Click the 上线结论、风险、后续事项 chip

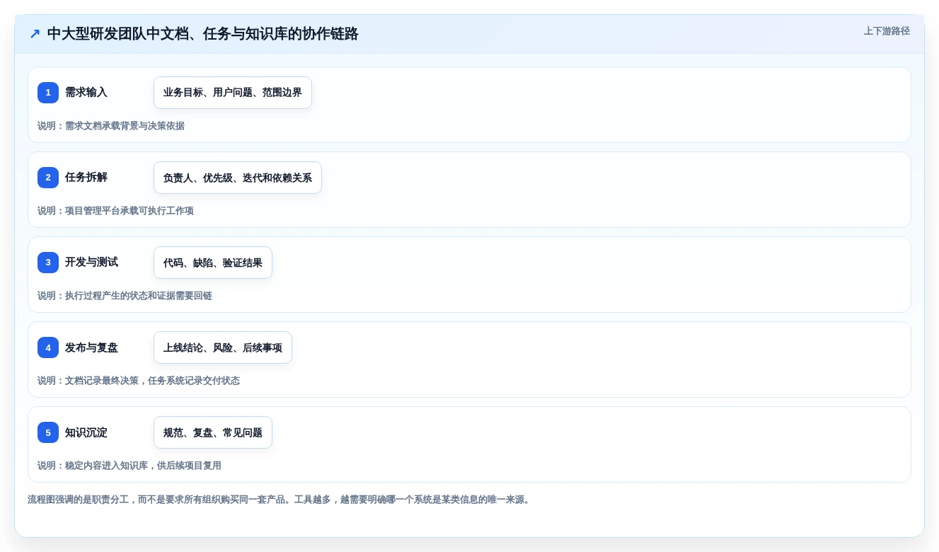point(223,347)
